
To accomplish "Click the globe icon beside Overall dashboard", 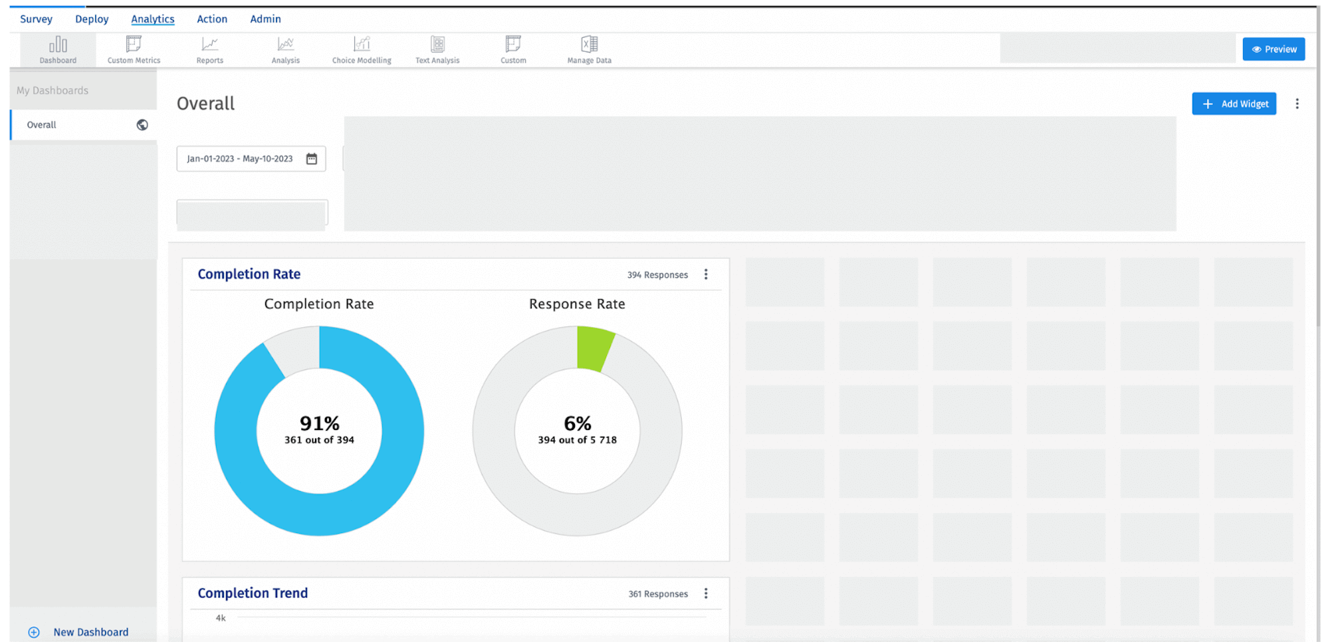I will 142,125.
